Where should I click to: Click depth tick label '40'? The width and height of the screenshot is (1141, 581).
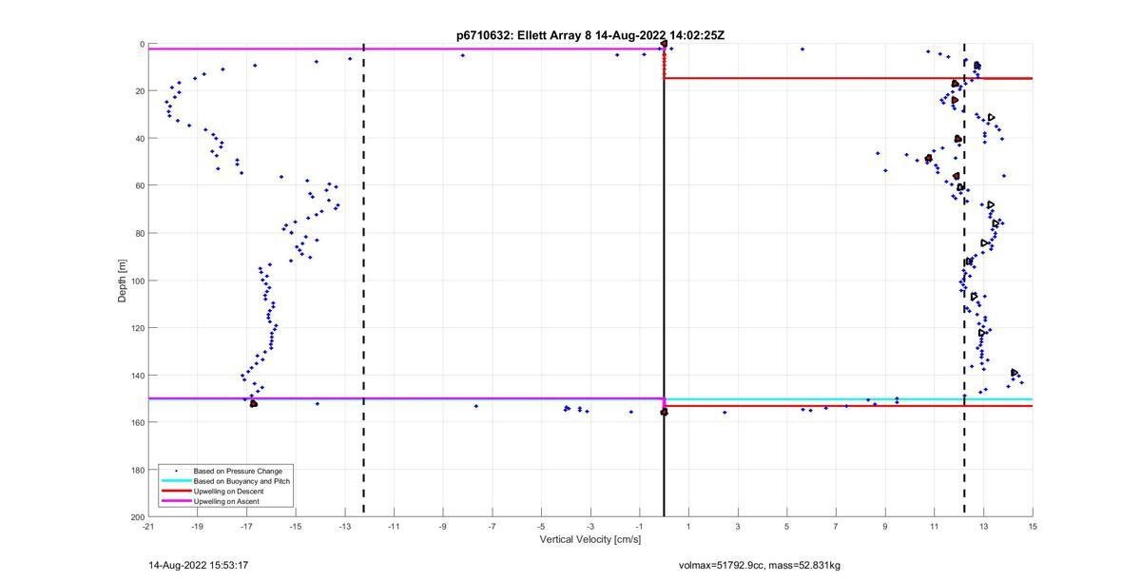click(140, 139)
